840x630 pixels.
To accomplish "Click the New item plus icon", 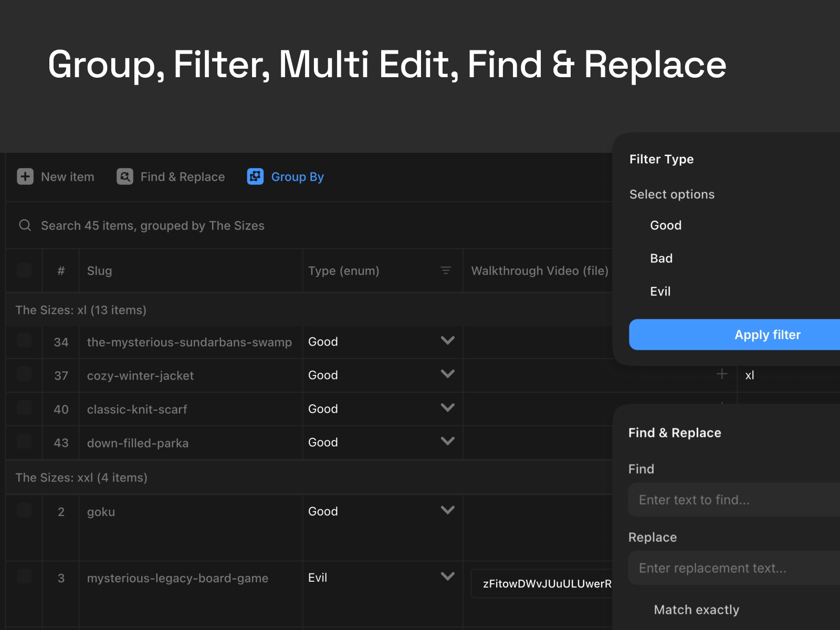I will 25,177.
